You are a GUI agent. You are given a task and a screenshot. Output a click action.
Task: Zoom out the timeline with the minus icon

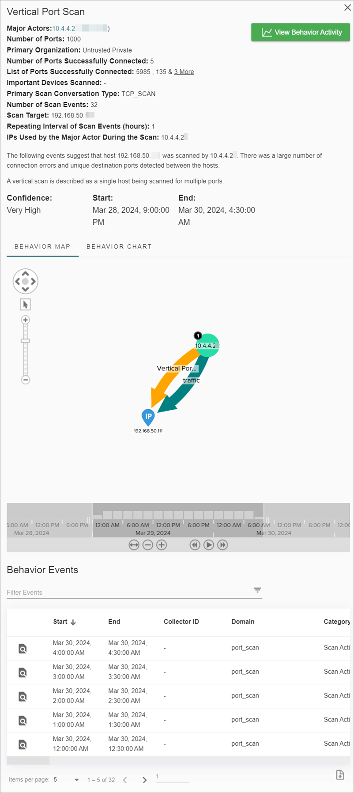[147, 545]
